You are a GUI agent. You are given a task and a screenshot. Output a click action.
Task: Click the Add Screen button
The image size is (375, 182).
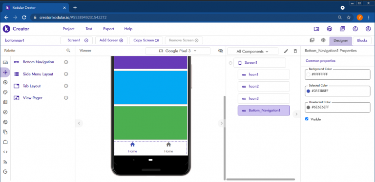[111, 40]
